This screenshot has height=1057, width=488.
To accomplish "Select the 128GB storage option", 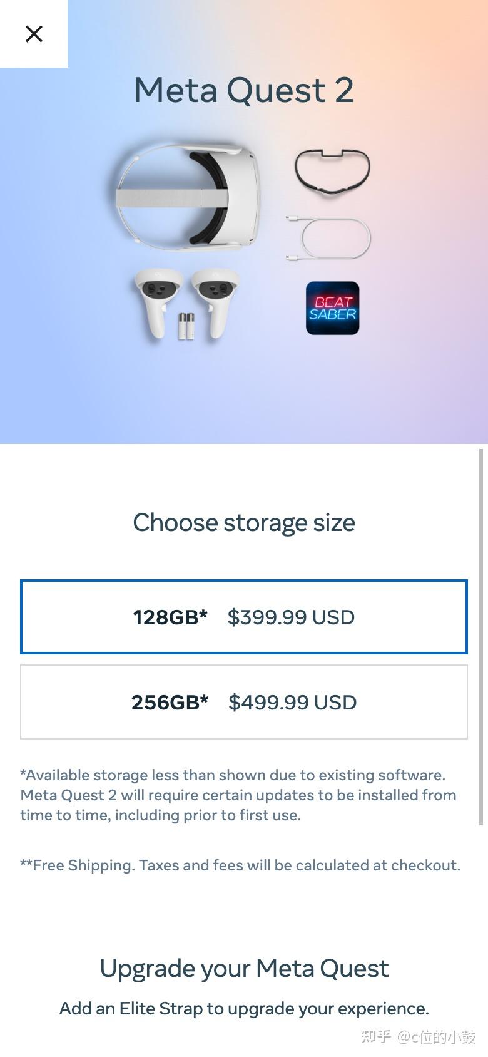I will point(244,617).
